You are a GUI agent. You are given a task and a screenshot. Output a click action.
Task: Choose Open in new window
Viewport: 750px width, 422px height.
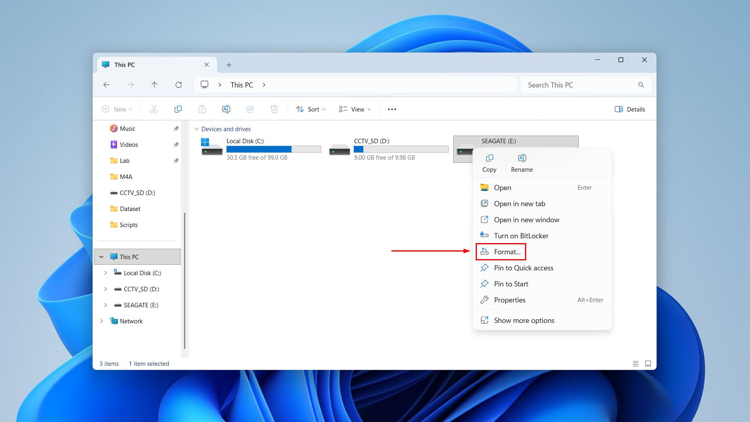click(x=542, y=219)
